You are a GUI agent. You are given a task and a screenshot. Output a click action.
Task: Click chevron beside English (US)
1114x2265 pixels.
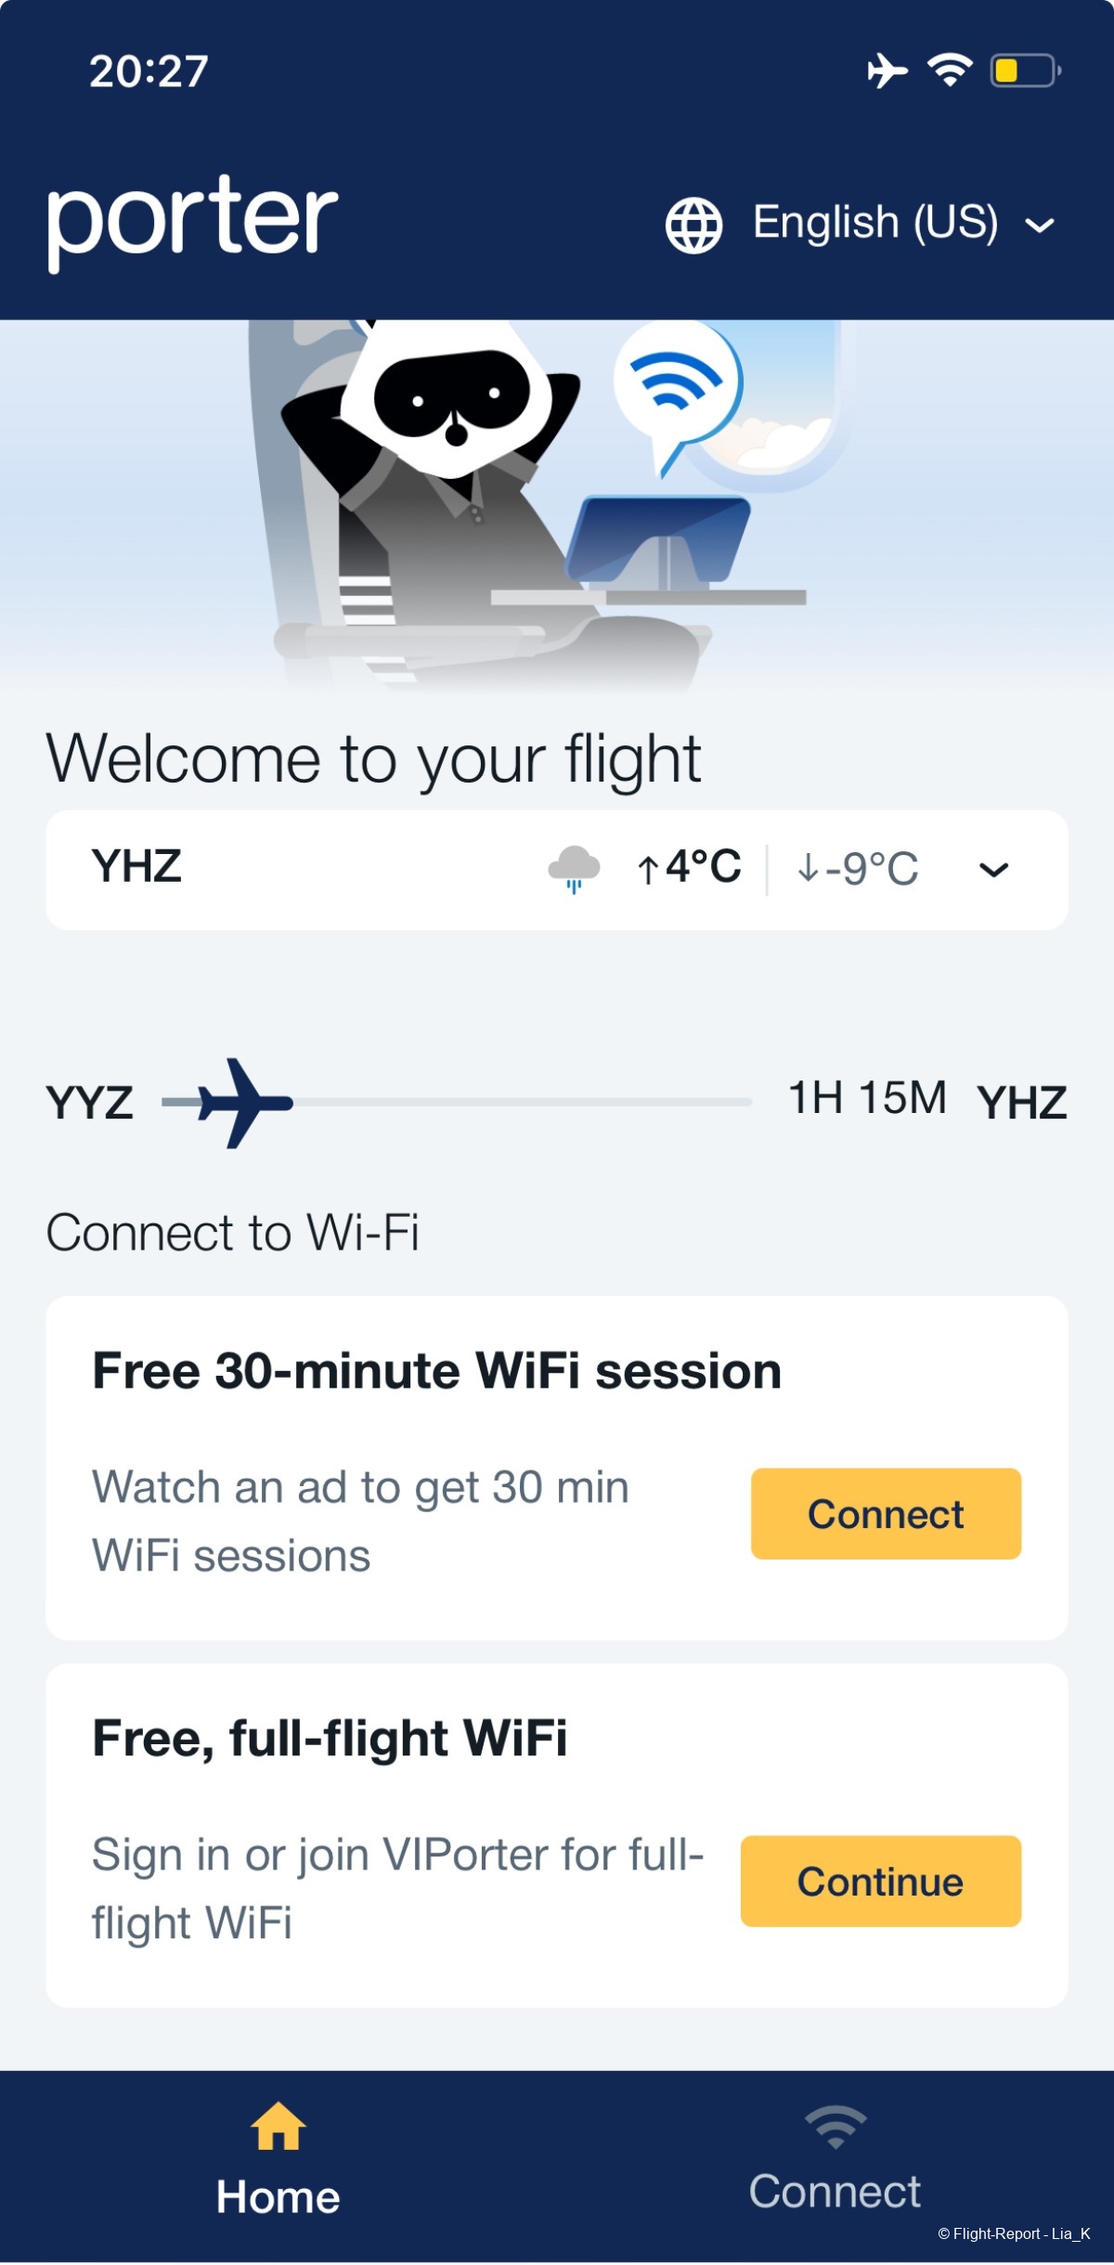coord(1040,225)
